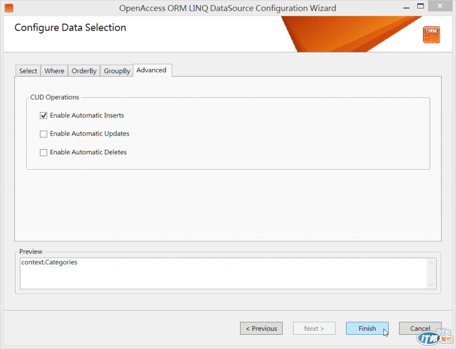Click the Finish button

[367, 329]
